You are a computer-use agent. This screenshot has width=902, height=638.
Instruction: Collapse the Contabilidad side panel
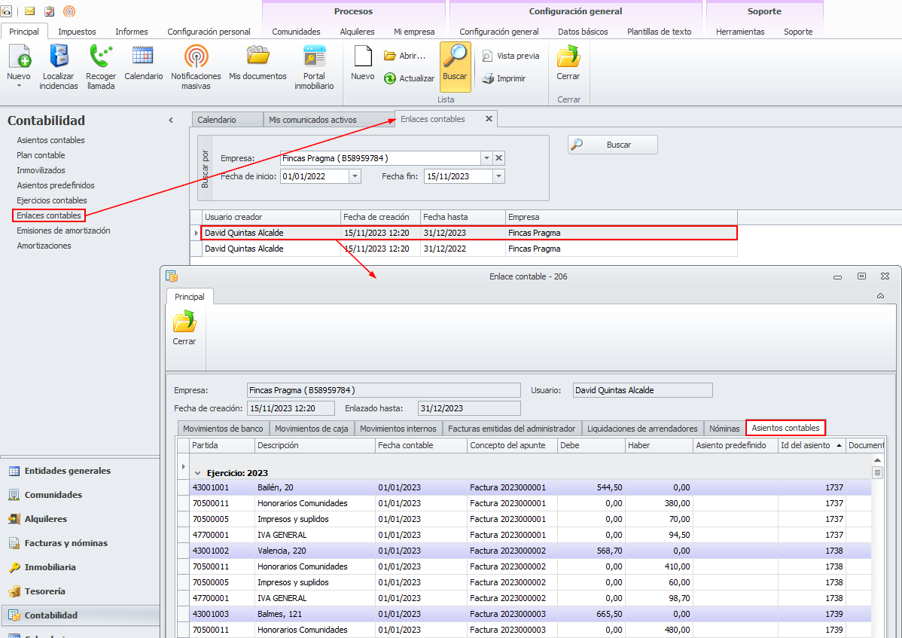tap(171, 121)
